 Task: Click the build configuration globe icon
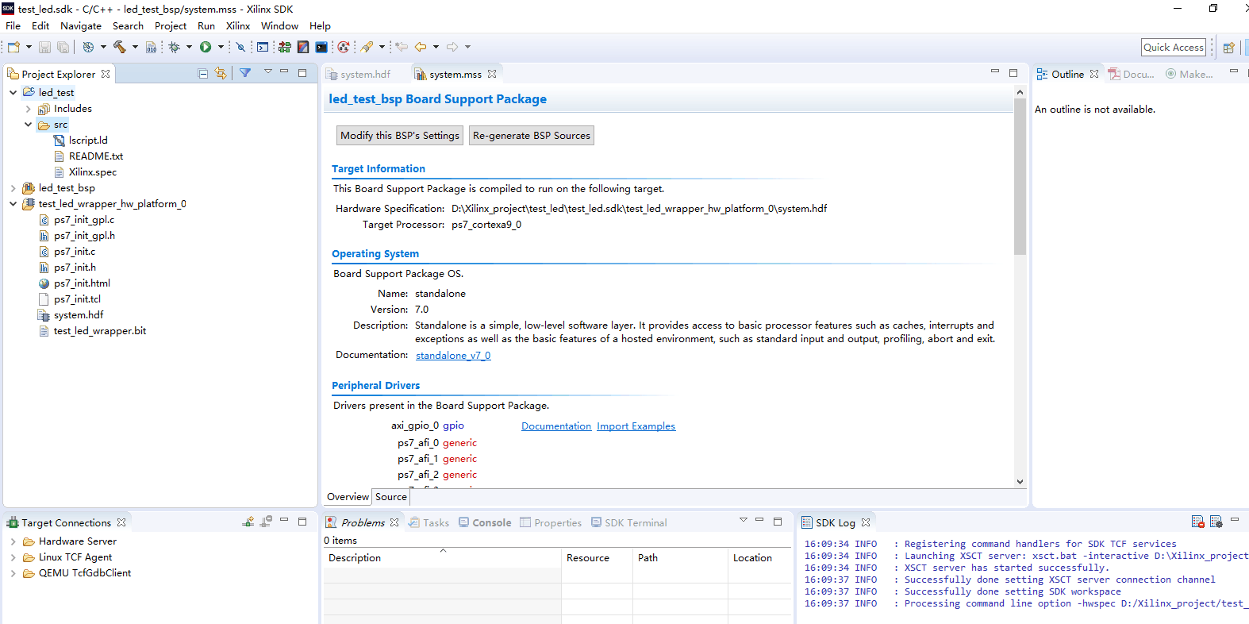pyautogui.click(x=88, y=47)
